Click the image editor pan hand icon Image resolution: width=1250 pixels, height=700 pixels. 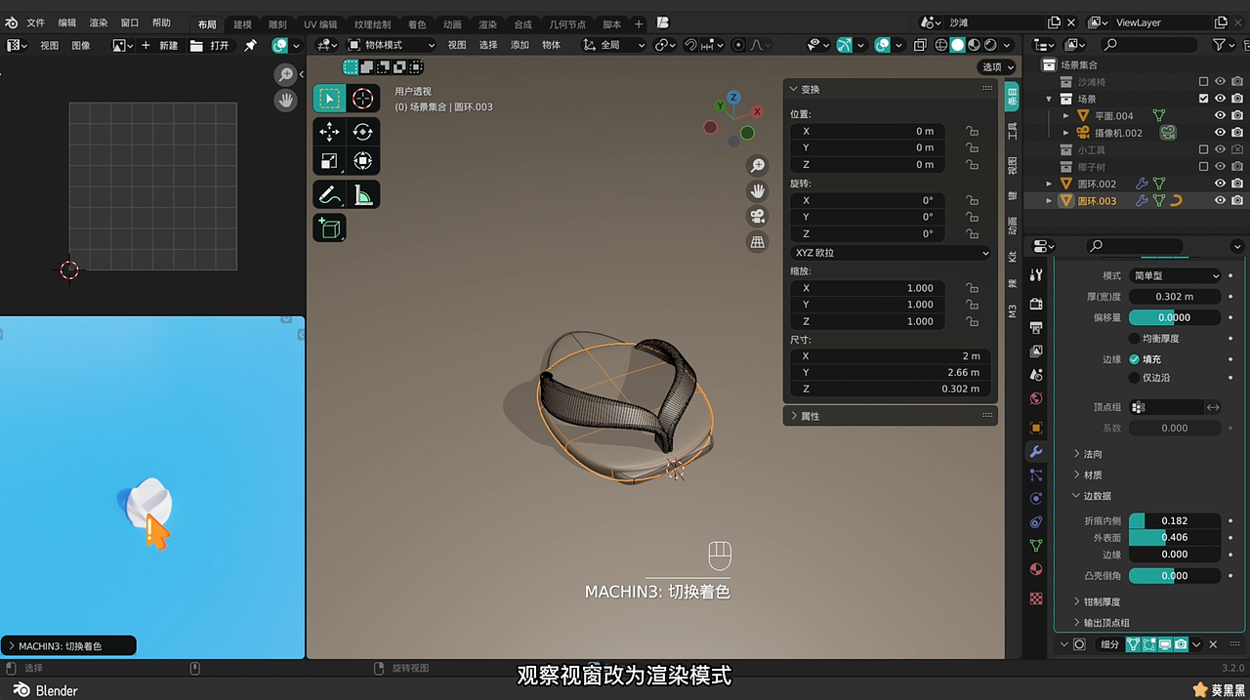[285, 100]
